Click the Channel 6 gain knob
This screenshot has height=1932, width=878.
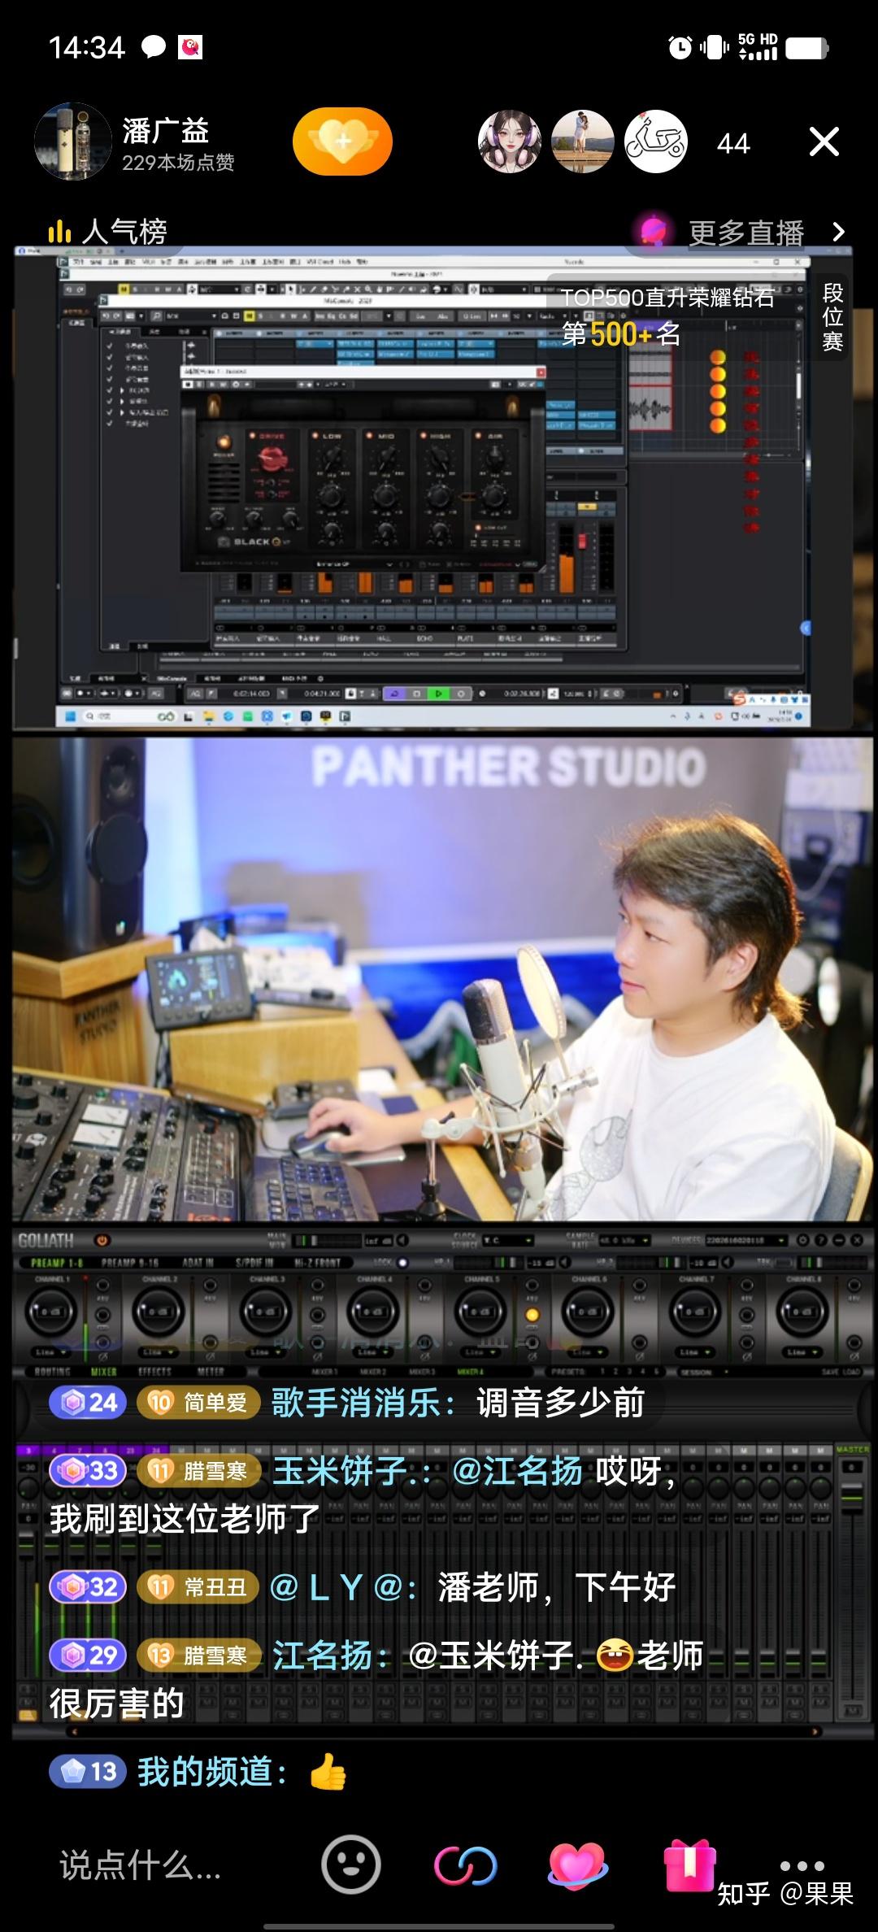[x=588, y=1312]
